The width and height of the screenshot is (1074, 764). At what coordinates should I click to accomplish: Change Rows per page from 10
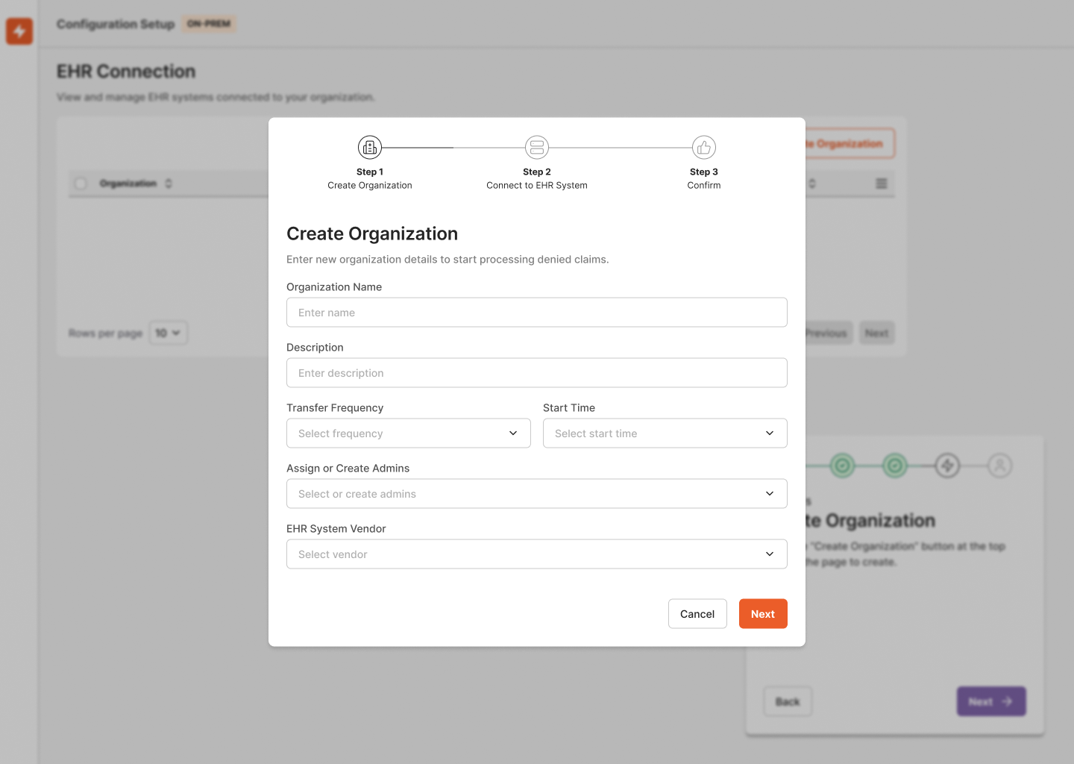coord(168,333)
